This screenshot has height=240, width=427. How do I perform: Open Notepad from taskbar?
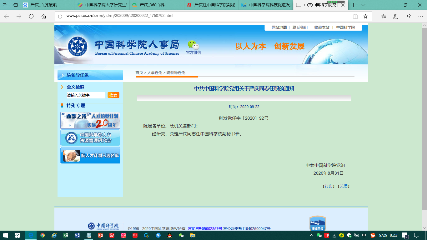89,235
